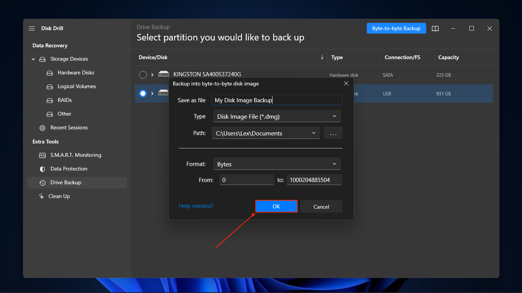The width and height of the screenshot is (522, 293).
Task: Click the Hardware disk type cell for KINGSTON
Action: click(344, 75)
